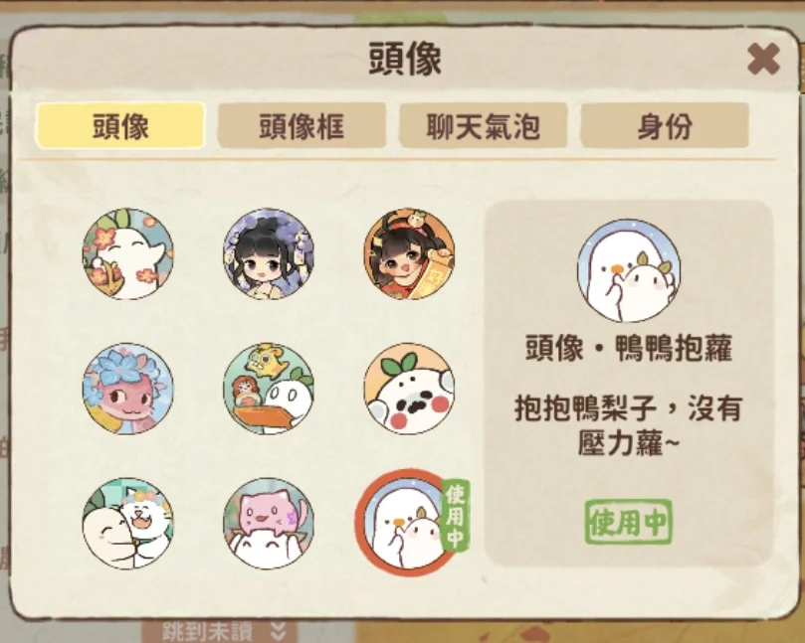The width and height of the screenshot is (805, 643).
Task: Choose the black-haired girl with purple flowers avatar
Action: point(269,253)
